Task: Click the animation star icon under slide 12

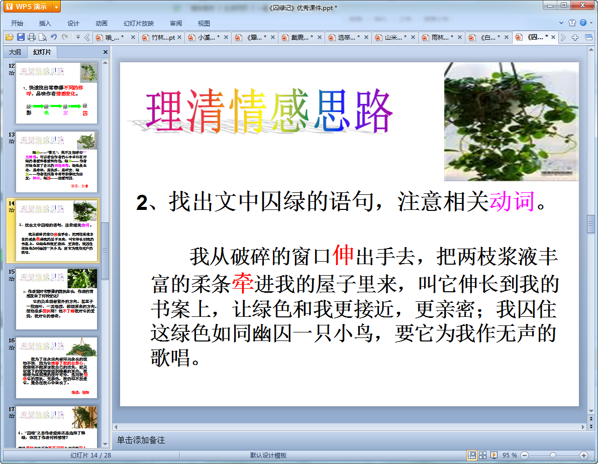Action: [12, 73]
